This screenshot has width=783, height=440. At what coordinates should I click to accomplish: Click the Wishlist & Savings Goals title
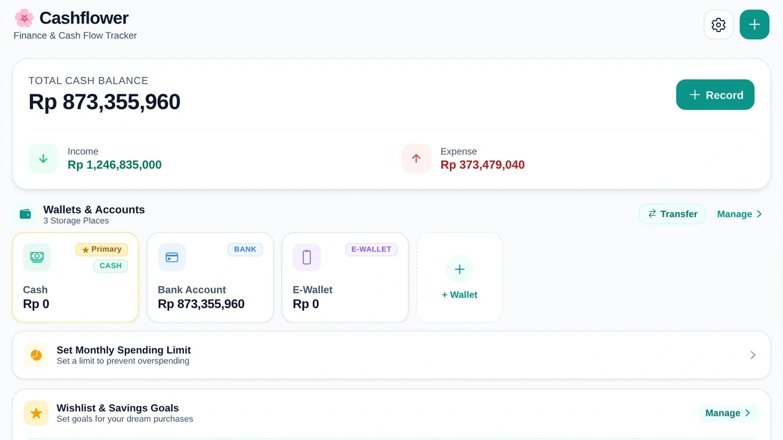[x=117, y=408]
